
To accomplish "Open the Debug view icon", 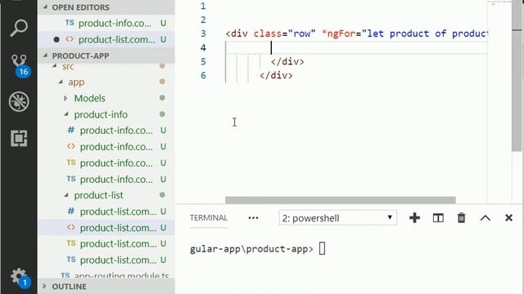I will coord(19,101).
